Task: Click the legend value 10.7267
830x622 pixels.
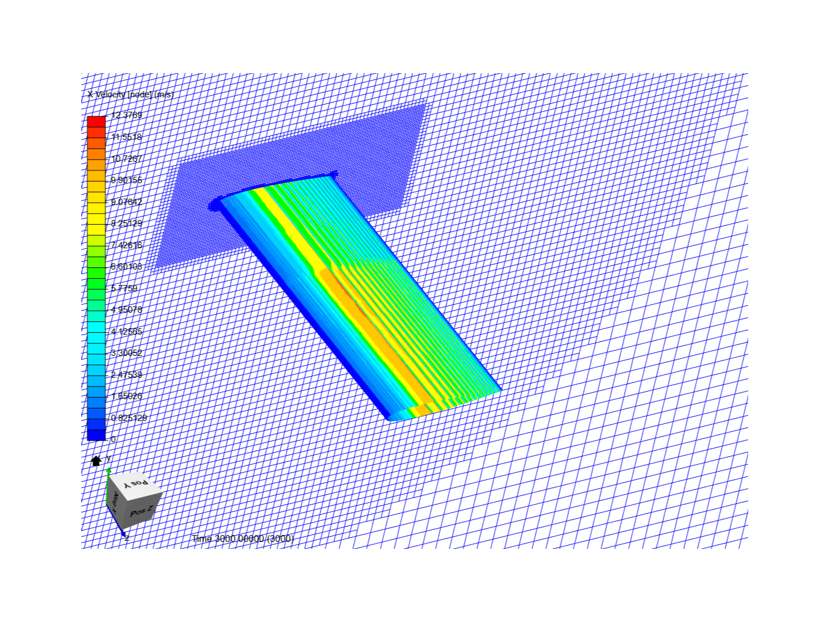Action: tap(126, 158)
